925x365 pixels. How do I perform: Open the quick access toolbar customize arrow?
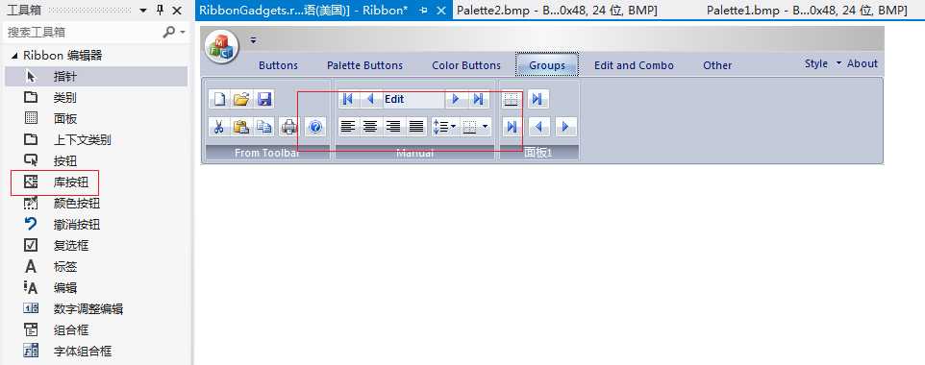pos(253,40)
